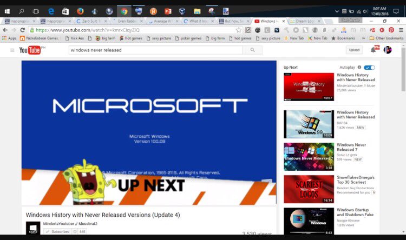Switch to the What if Ins tab
The image size is (406, 240).
click(x=198, y=21)
